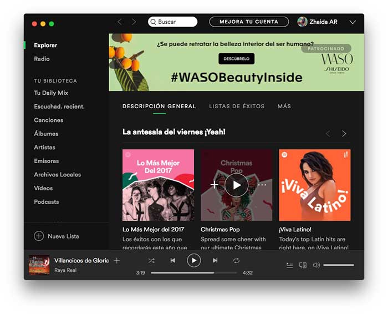Open the Zhaida AR profile avatar
Screen dimensions: 388x314
click(302, 22)
